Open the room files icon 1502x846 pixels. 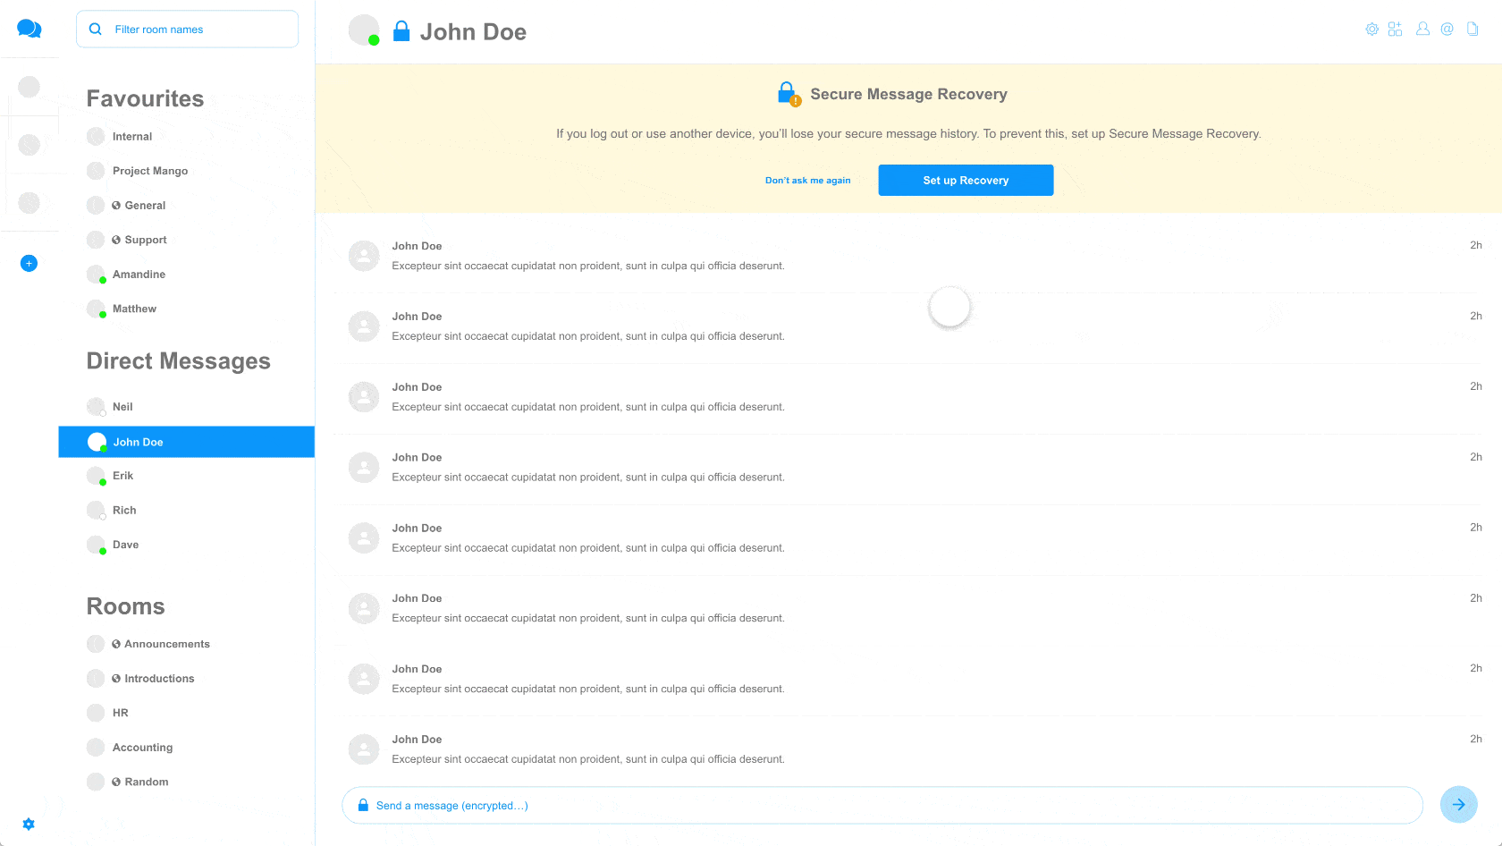[1472, 30]
